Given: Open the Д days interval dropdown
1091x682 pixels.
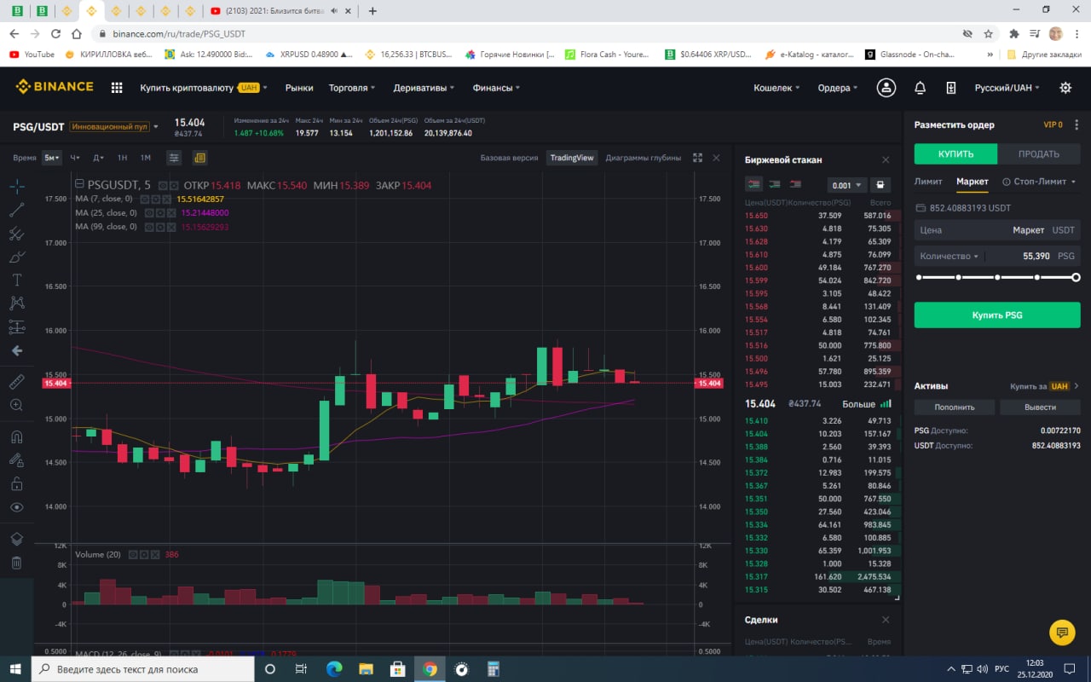Looking at the screenshot, I should click(98, 158).
